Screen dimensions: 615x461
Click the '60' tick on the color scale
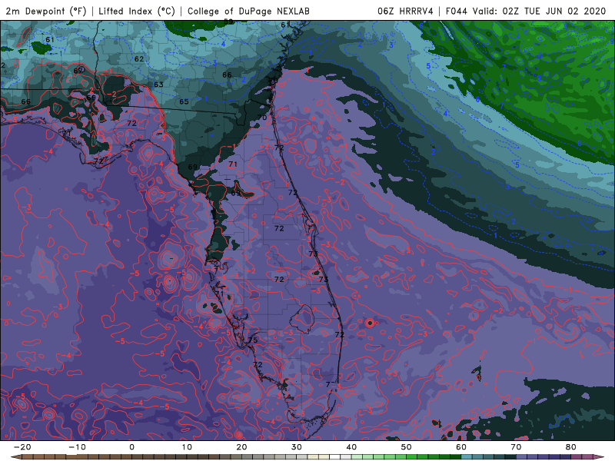click(x=461, y=447)
